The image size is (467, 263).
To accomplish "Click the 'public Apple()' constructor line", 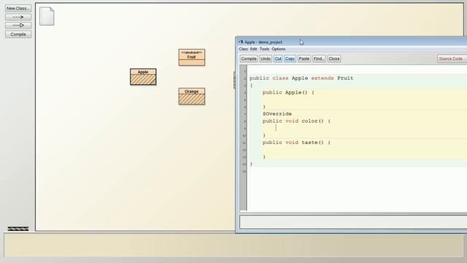I will click(x=288, y=93).
